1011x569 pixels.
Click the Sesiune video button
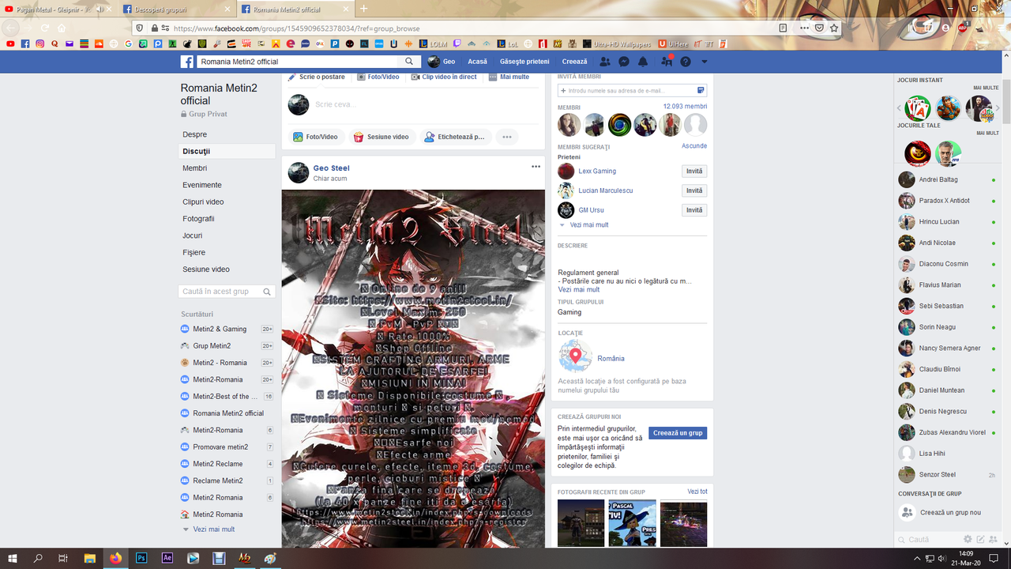(381, 137)
